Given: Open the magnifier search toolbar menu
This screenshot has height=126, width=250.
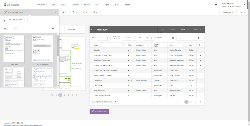Looking at the screenshot, I should click(75, 12).
